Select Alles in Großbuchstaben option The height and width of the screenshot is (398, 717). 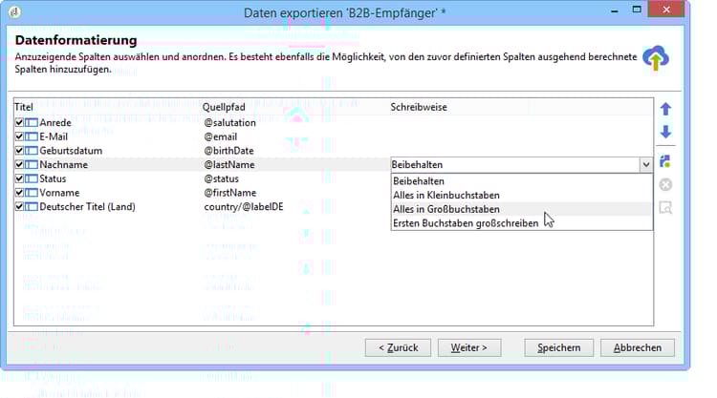pyautogui.click(x=521, y=209)
